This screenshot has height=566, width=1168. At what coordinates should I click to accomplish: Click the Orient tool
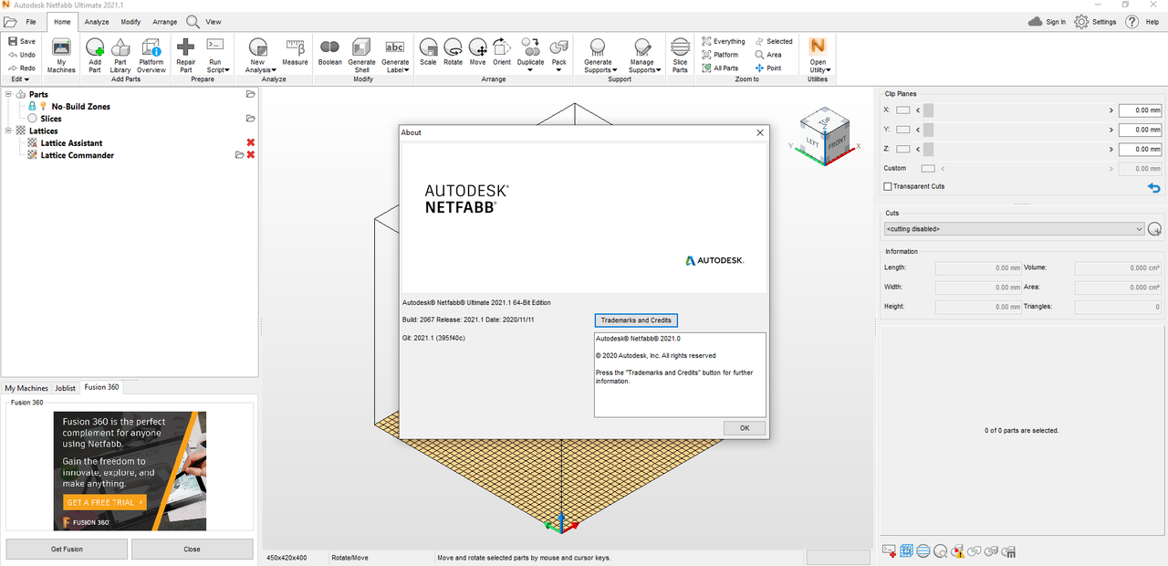coord(502,52)
